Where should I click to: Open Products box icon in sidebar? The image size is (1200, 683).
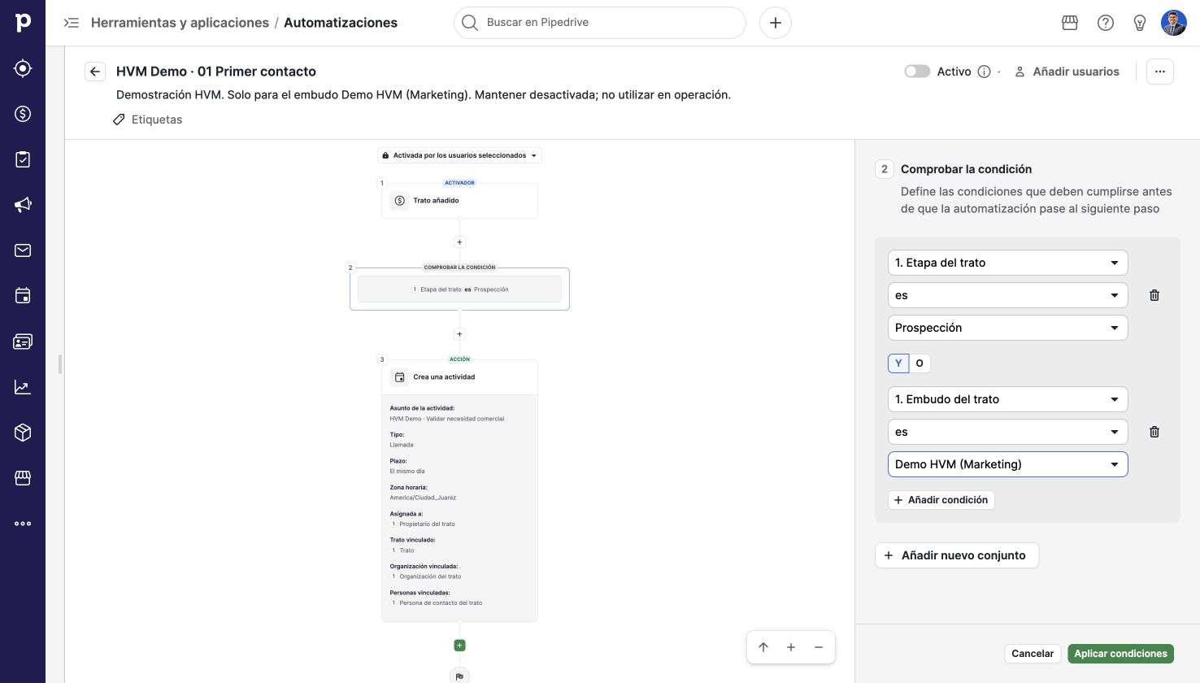tap(23, 433)
